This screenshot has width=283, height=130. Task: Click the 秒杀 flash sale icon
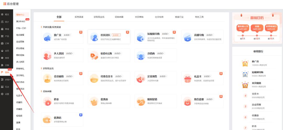pyautogui.click(x=47, y=101)
